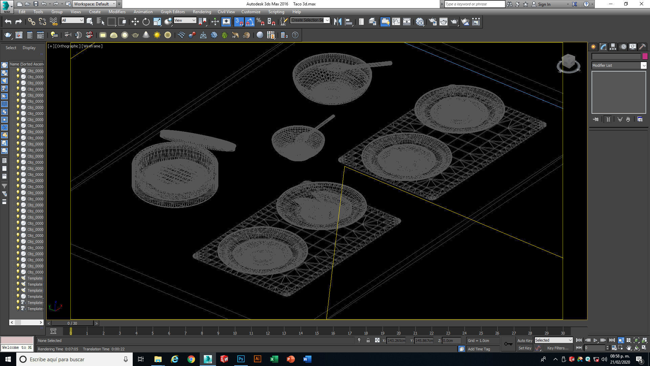Open the Material Editor icon
The width and height of the screenshot is (650, 366).
point(420,22)
